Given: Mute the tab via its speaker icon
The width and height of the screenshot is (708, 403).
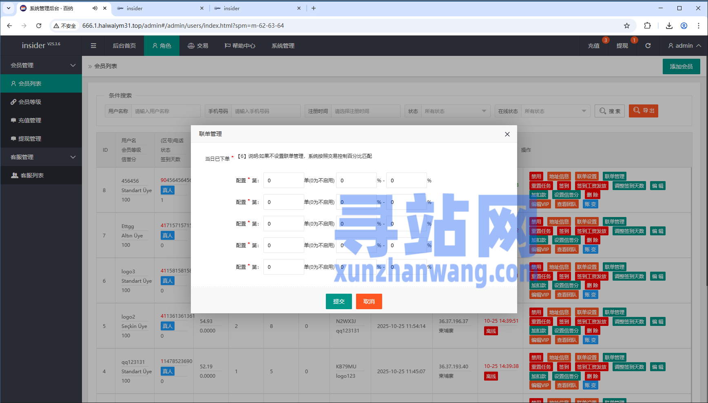Looking at the screenshot, I should pyautogui.click(x=95, y=8).
